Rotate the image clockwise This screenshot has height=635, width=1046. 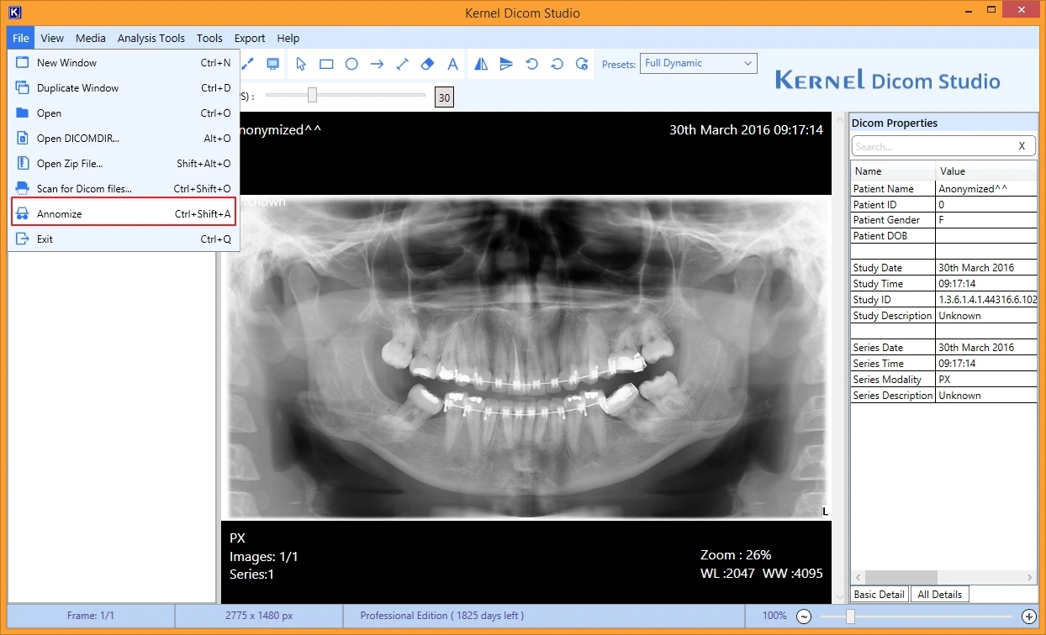click(557, 64)
